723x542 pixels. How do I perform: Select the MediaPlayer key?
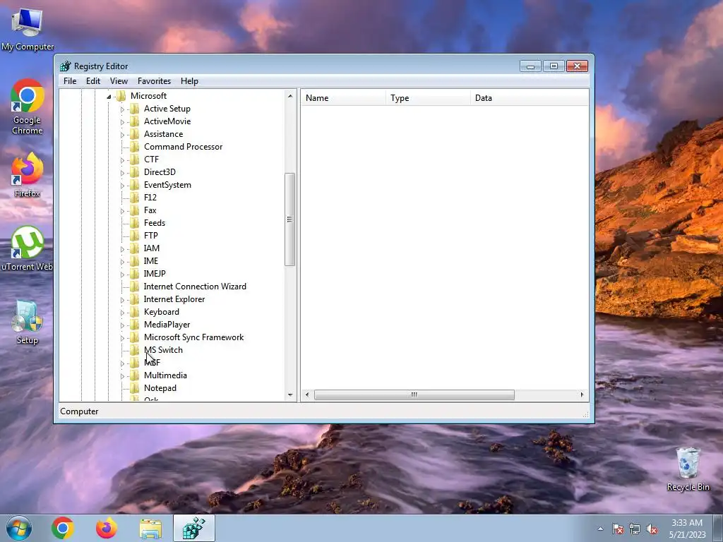[x=167, y=325]
